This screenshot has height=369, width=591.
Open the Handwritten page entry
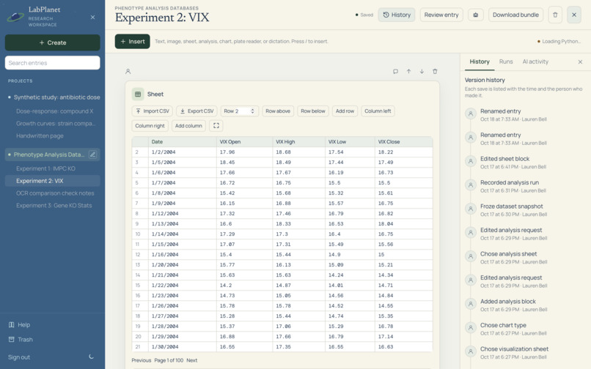40,136
